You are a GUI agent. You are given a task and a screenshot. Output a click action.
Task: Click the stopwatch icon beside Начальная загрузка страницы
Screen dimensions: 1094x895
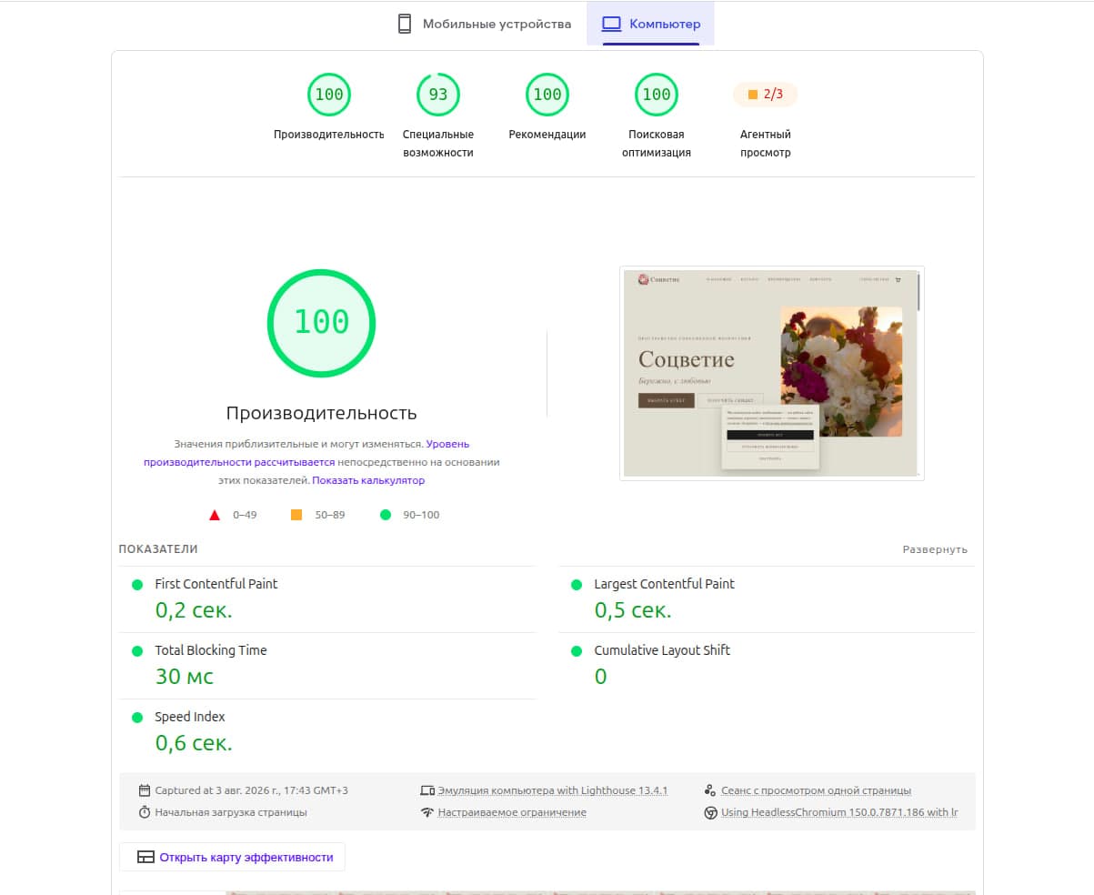(x=145, y=812)
